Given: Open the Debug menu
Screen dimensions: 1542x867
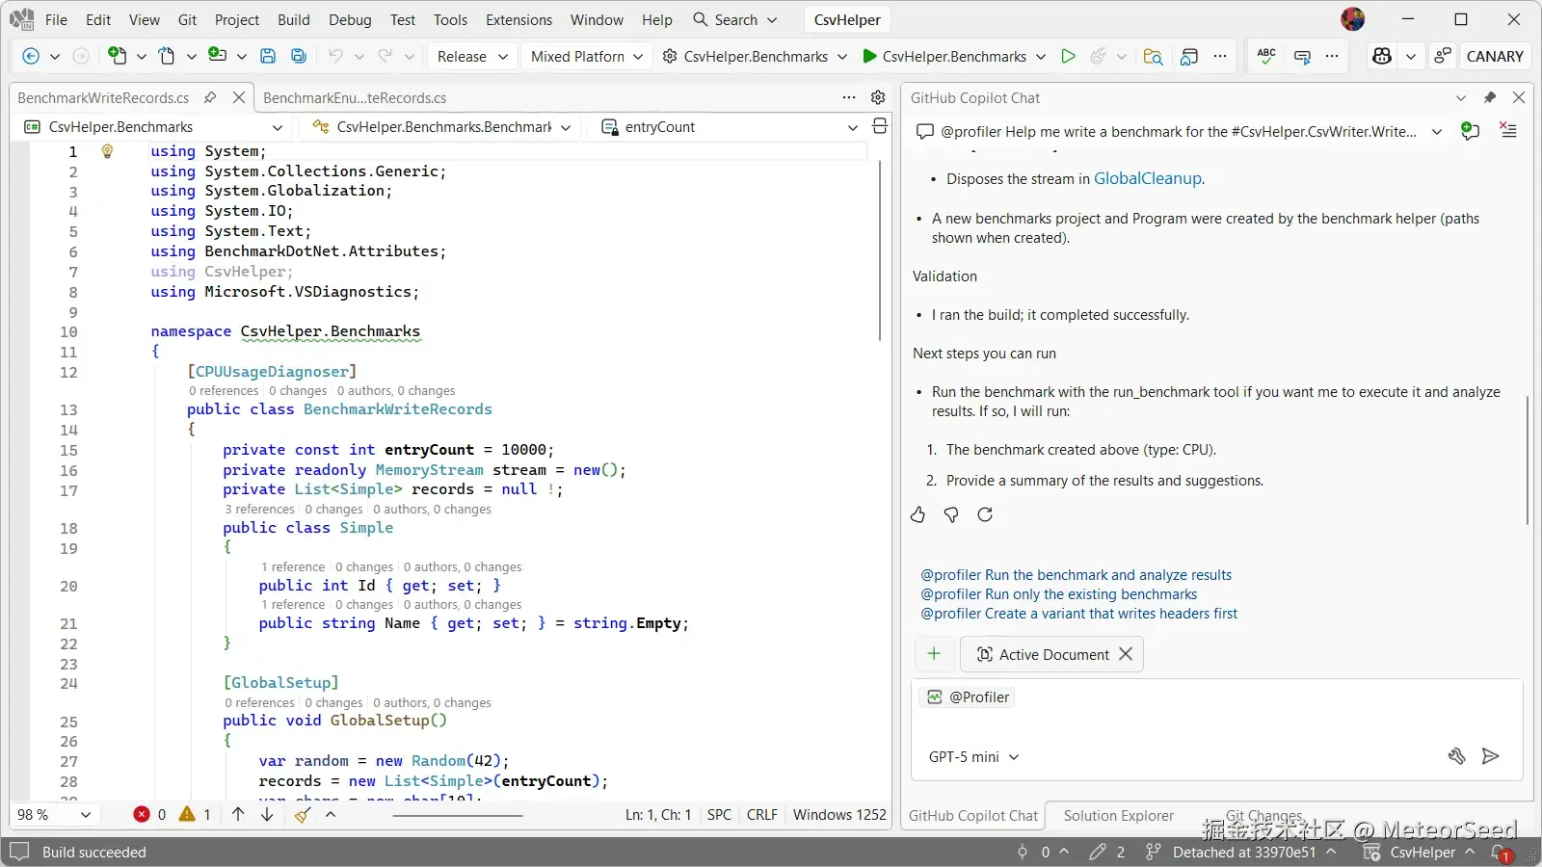Looking at the screenshot, I should pyautogui.click(x=350, y=19).
